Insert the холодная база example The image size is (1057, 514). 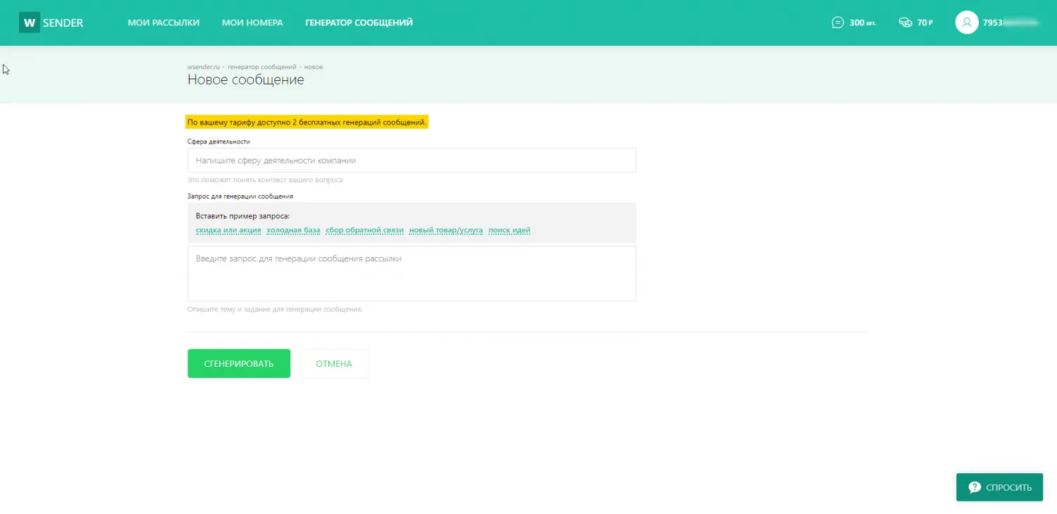point(293,230)
